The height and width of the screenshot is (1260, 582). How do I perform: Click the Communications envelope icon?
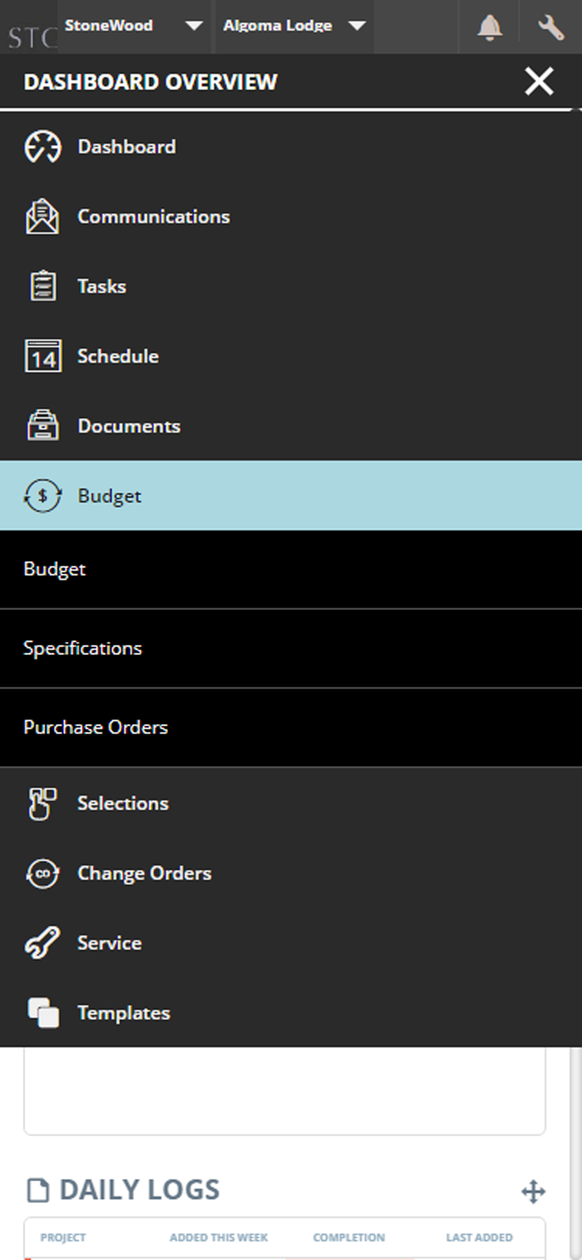(x=43, y=216)
